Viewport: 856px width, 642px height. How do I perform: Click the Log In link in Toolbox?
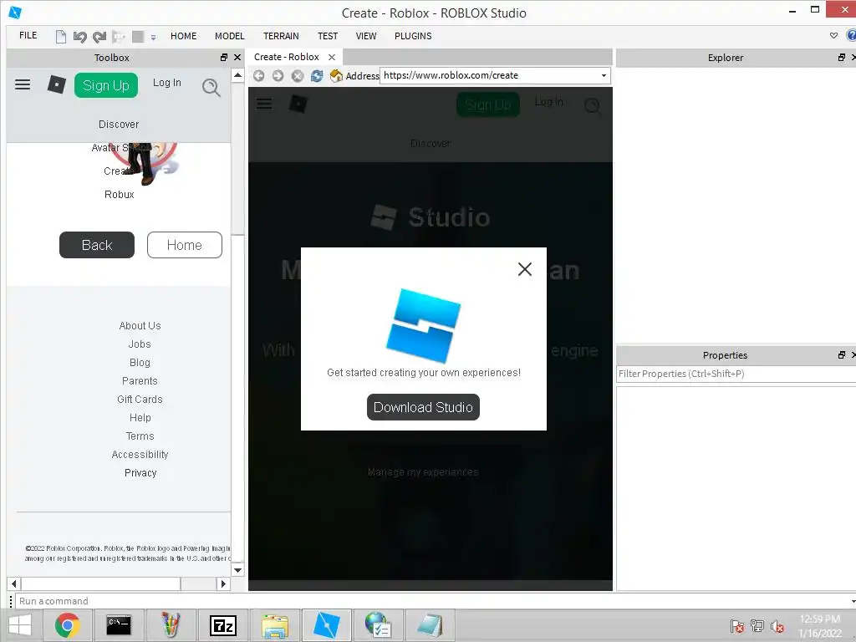[166, 83]
